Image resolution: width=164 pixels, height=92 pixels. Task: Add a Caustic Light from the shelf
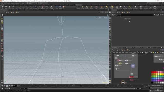click(125, 7)
